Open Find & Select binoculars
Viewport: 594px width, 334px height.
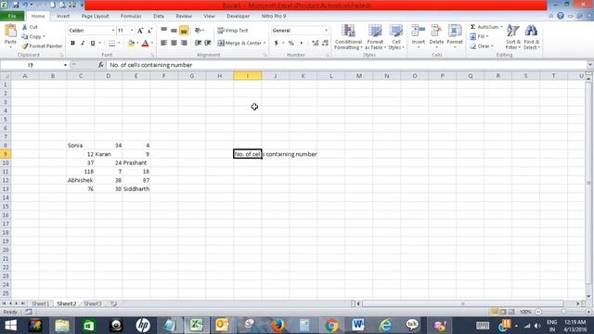pos(531,37)
